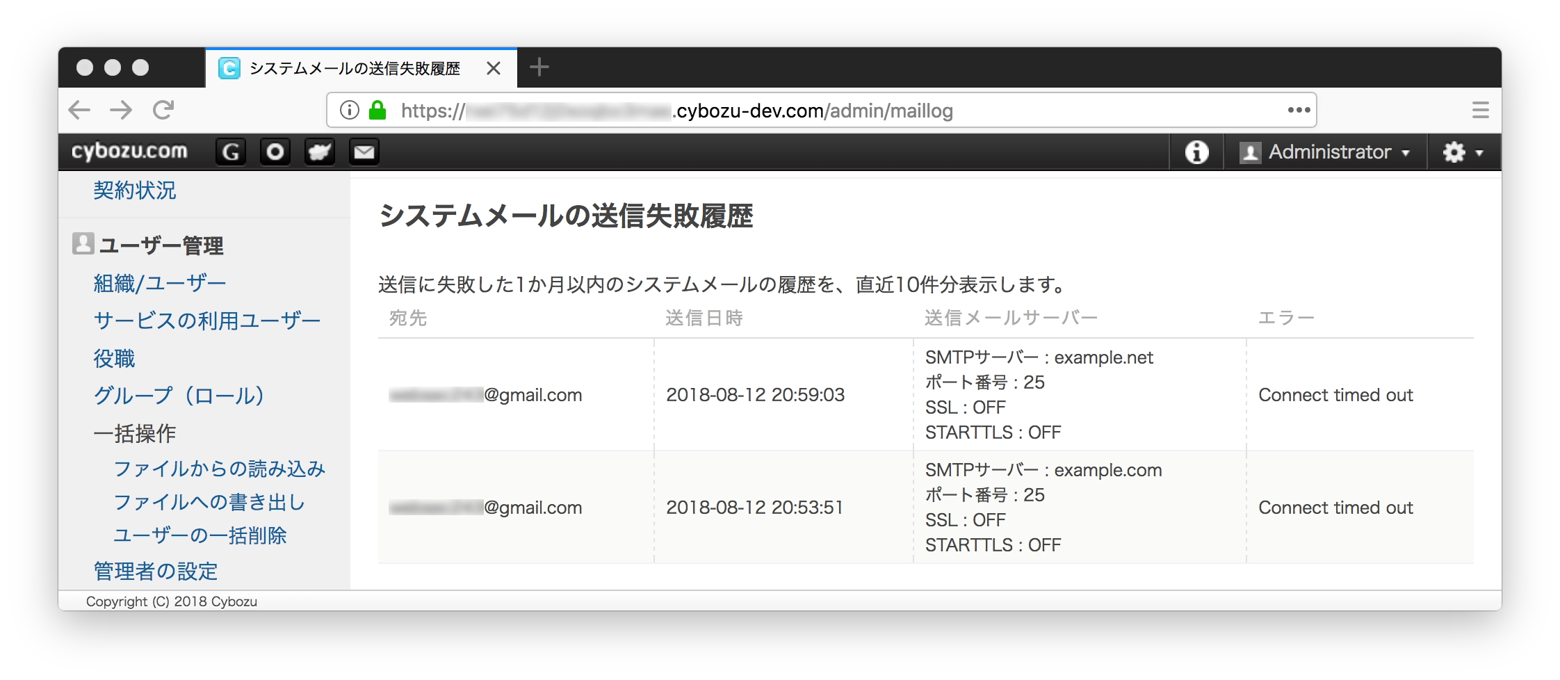Expand the gear settings dropdown
This screenshot has height=680, width=1560.
point(1463,152)
